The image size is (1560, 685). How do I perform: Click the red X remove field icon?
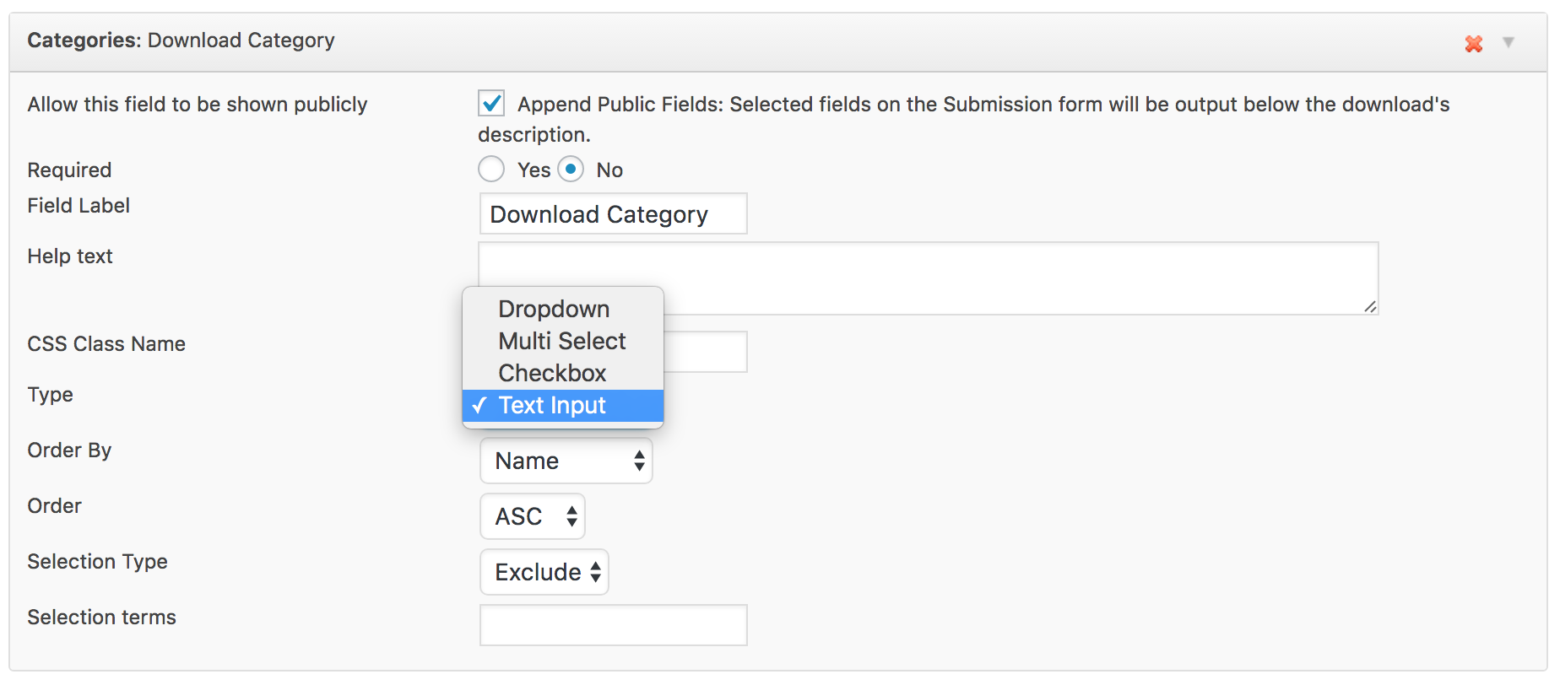pyautogui.click(x=1473, y=44)
